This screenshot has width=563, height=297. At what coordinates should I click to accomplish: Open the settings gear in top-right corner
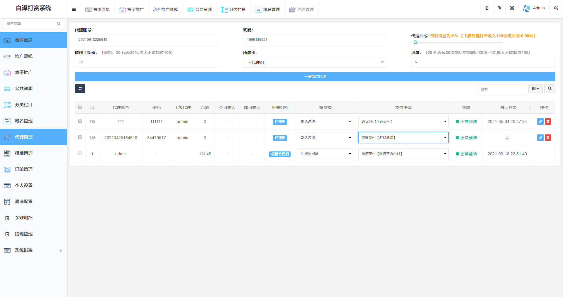pos(556,8)
